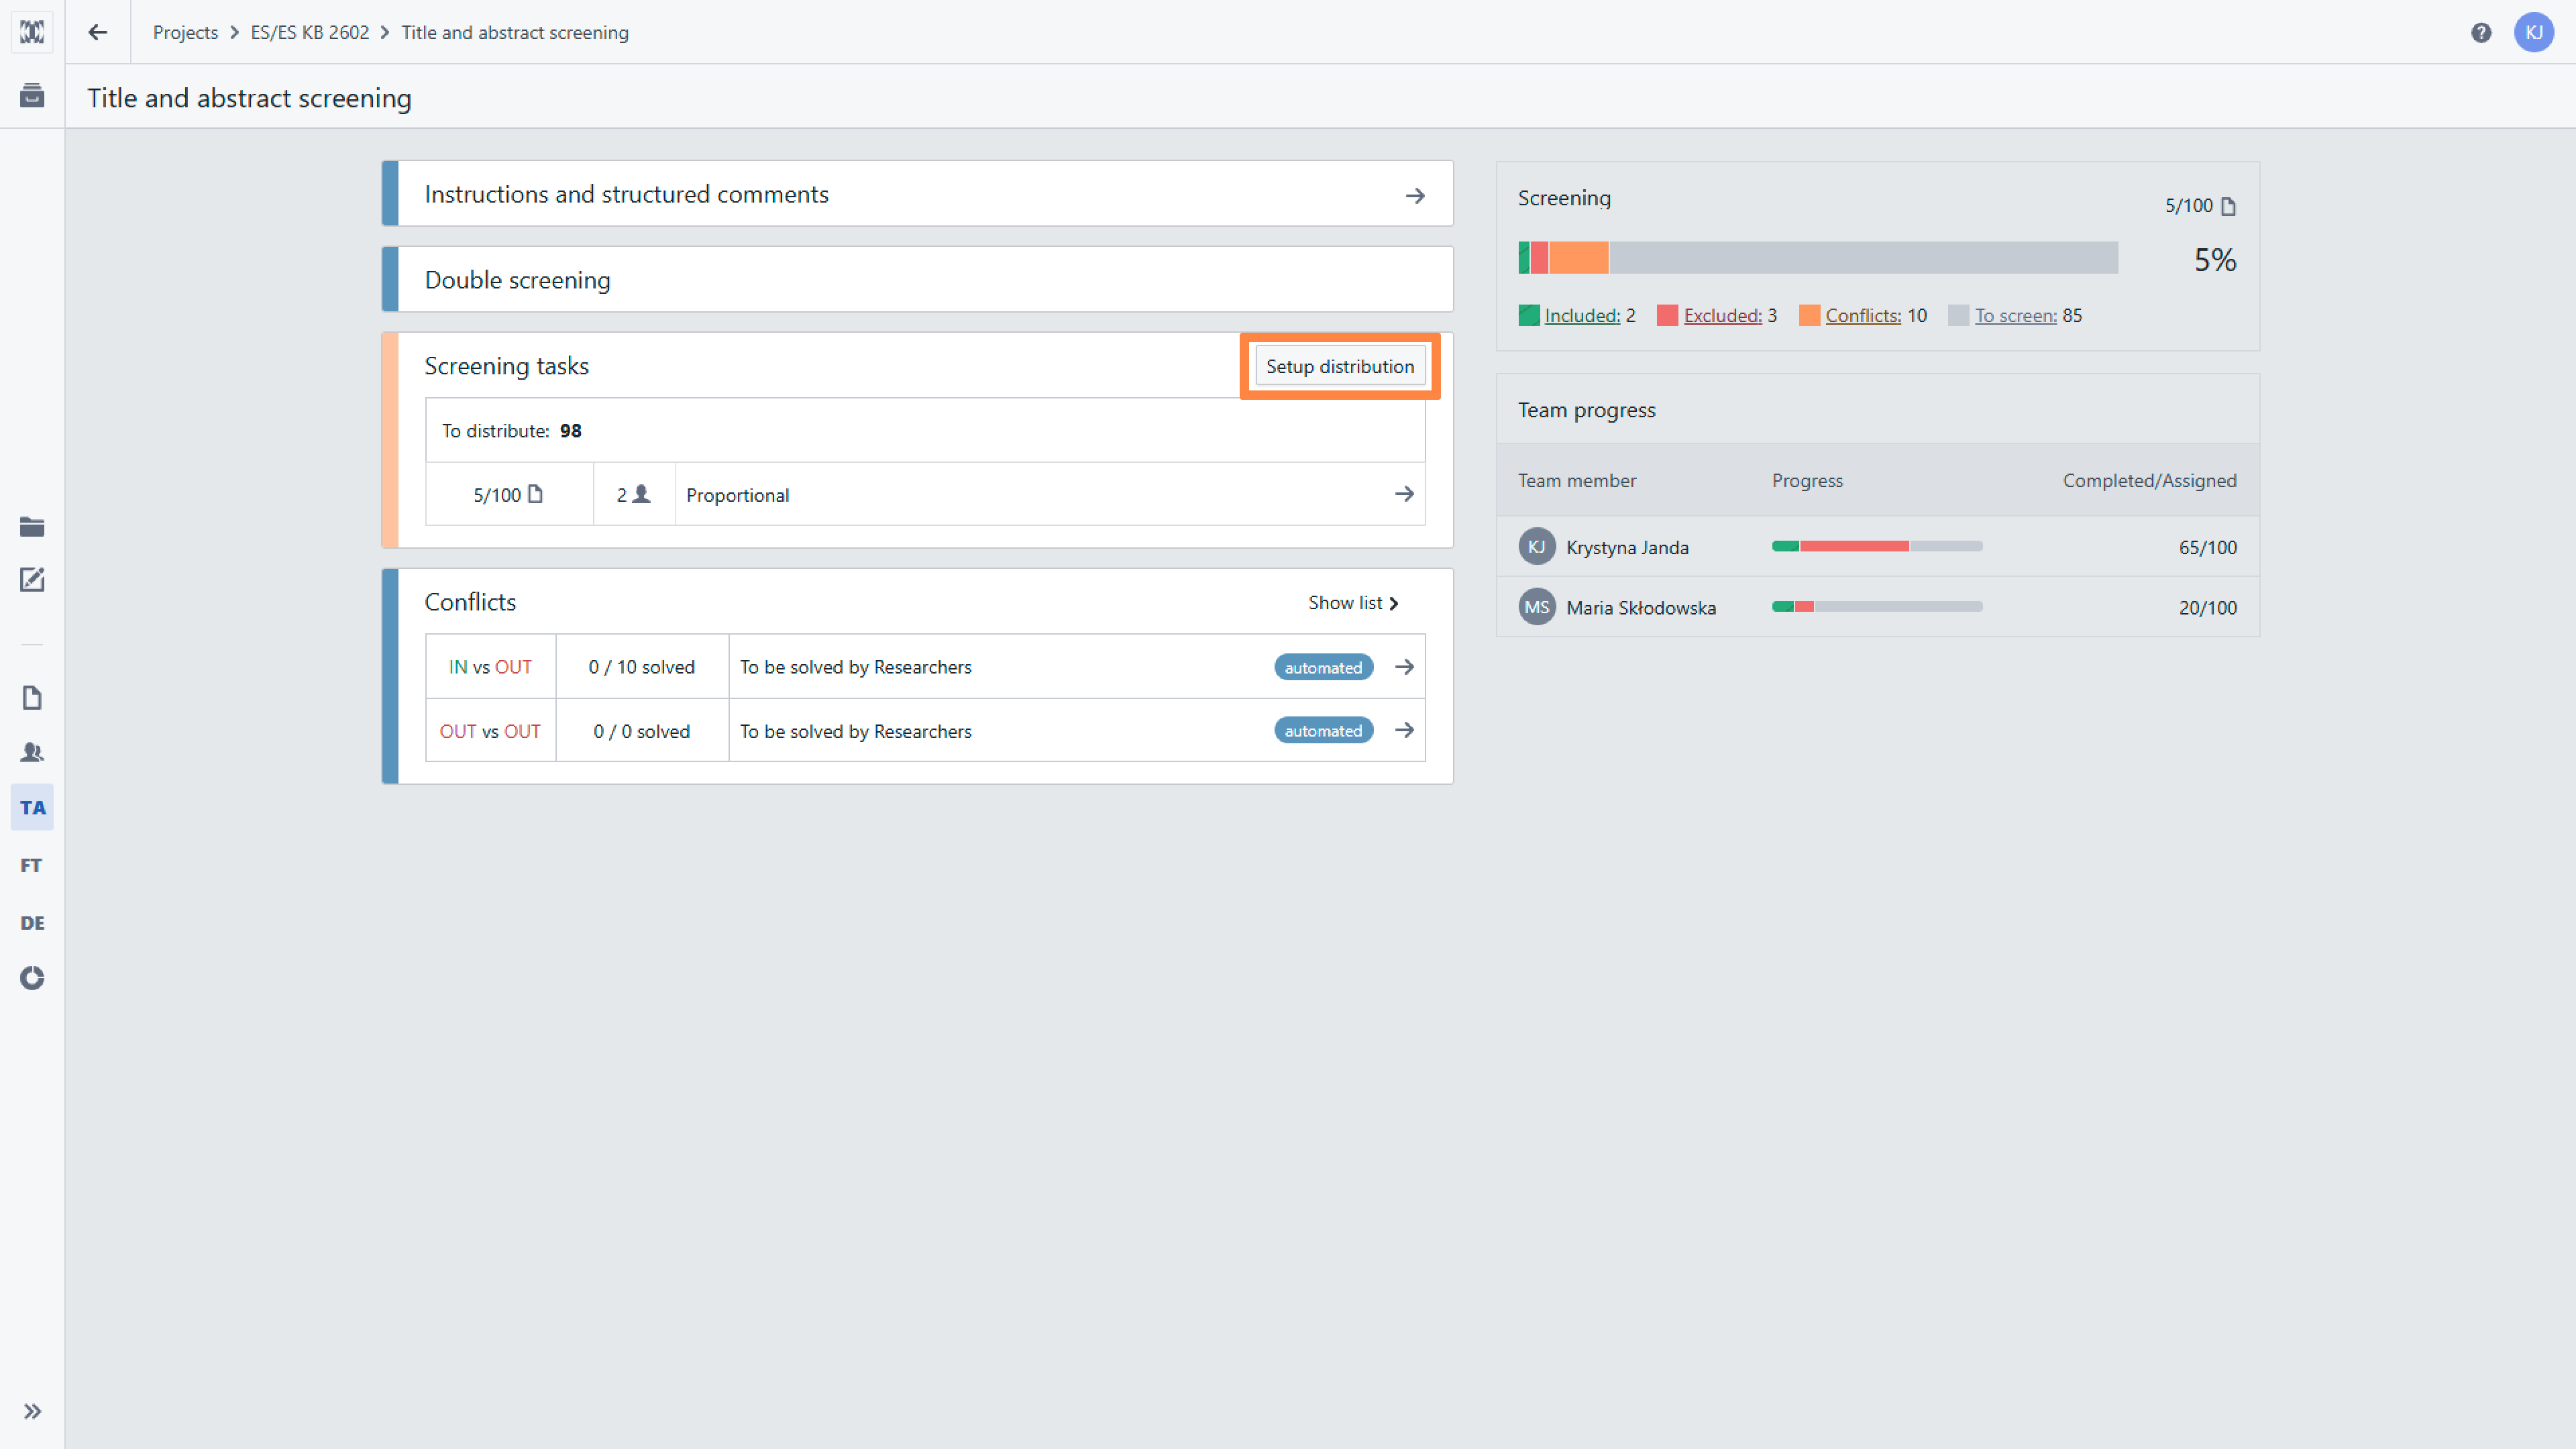Open the document page sidebar icon

32,697
